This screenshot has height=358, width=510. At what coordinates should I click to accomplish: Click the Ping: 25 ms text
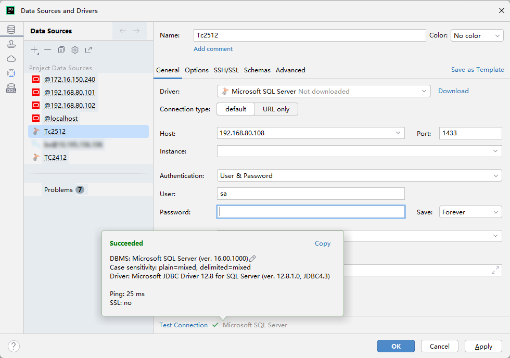point(127,294)
